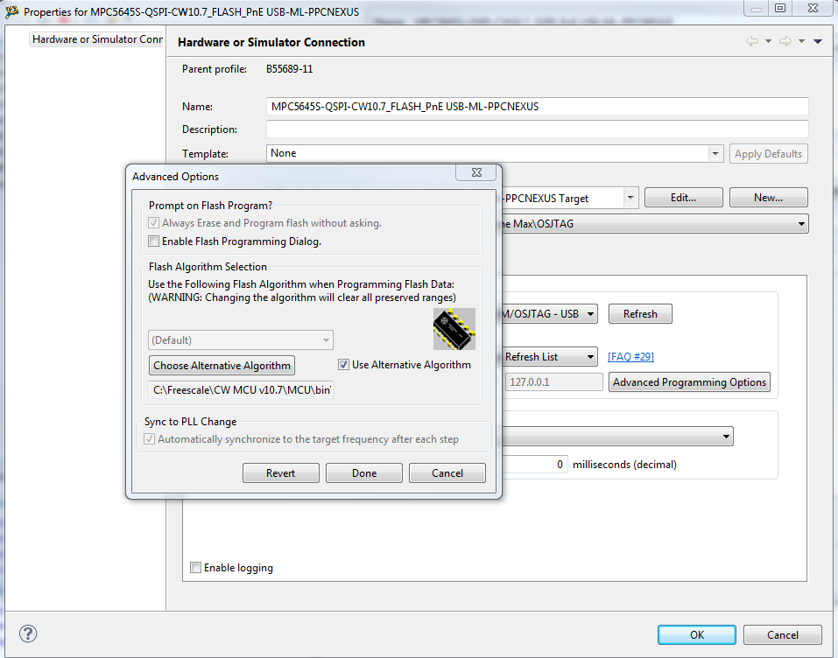The width and height of the screenshot is (838, 658).
Task: Open the (Default) flash algorithm dropdown
Action: (x=241, y=340)
